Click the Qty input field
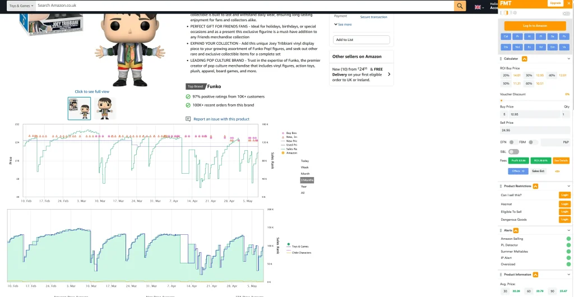The height and width of the screenshot is (297, 574). click(x=566, y=114)
